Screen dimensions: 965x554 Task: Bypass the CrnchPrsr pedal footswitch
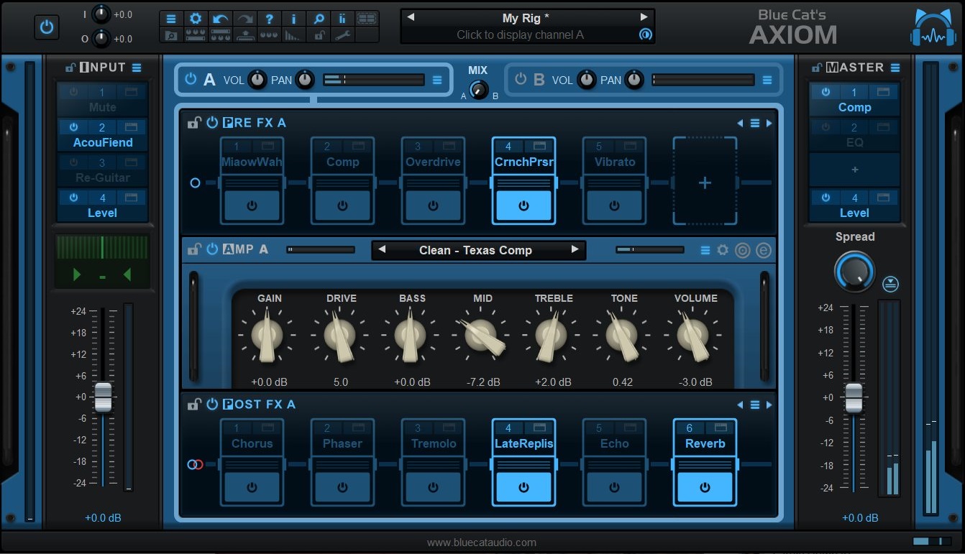(x=523, y=206)
